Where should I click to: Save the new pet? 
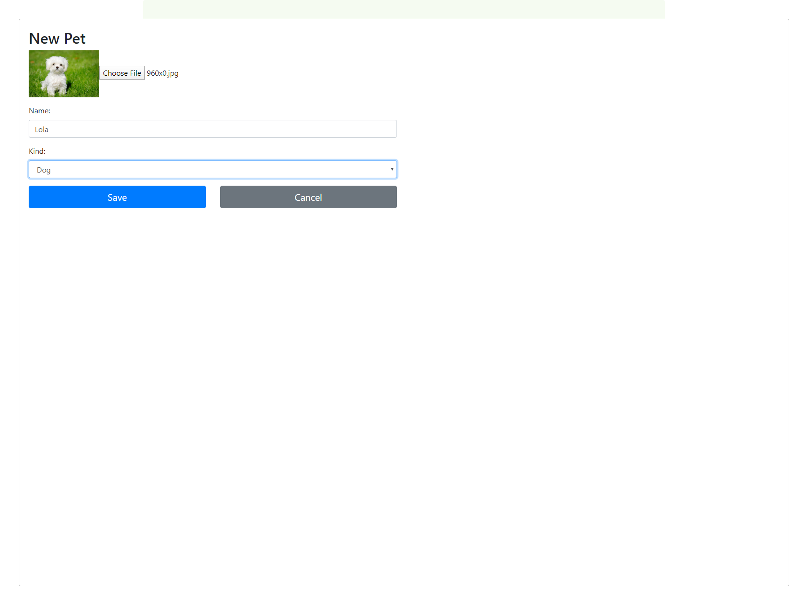[117, 197]
